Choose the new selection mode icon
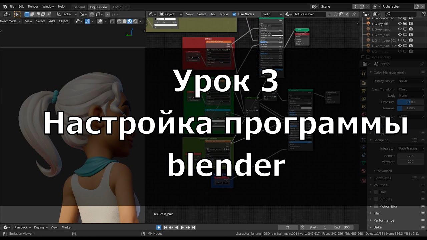The width and height of the screenshot is (427, 240). [27, 14]
